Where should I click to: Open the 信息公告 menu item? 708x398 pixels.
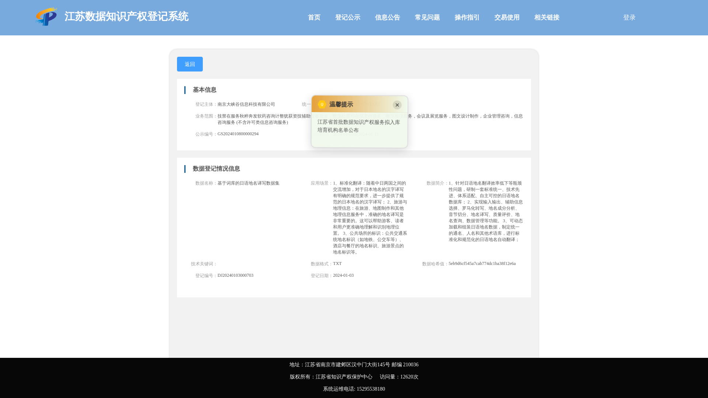388,17
